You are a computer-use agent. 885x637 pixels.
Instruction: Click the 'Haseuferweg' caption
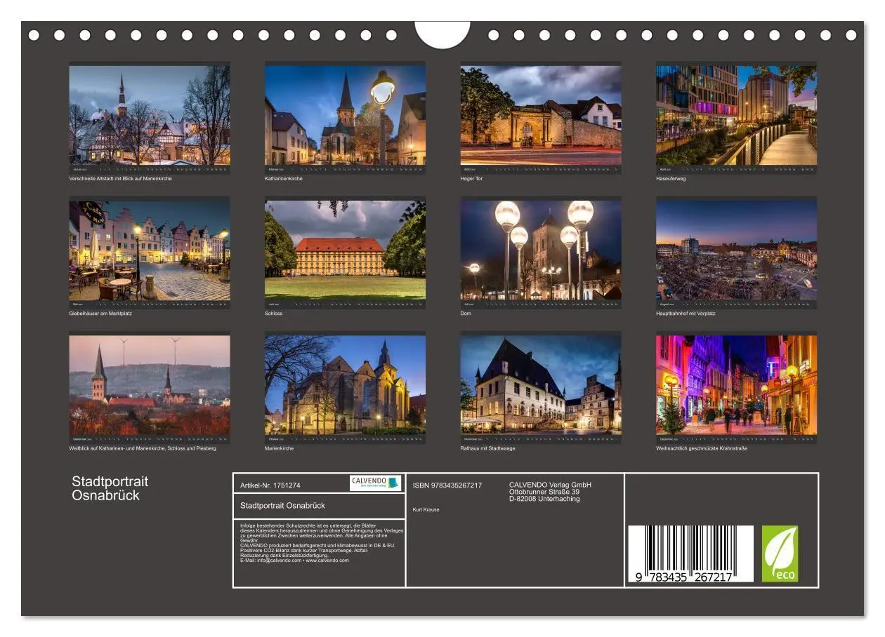pyautogui.click(x=671, y=179)
